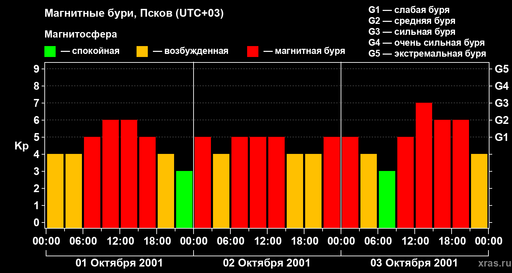Screen dimensions: 512x273
Task: Click 01 October's 18:00–21:00 yellow bar
Action: pos(166,191)
